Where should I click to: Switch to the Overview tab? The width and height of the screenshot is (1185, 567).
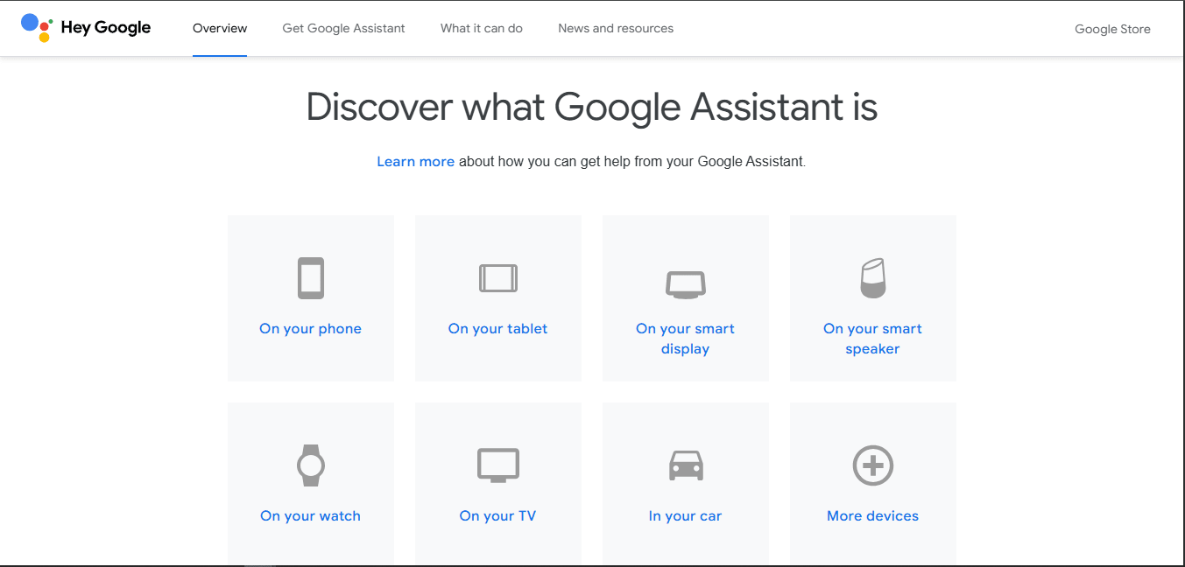point(219,27)
